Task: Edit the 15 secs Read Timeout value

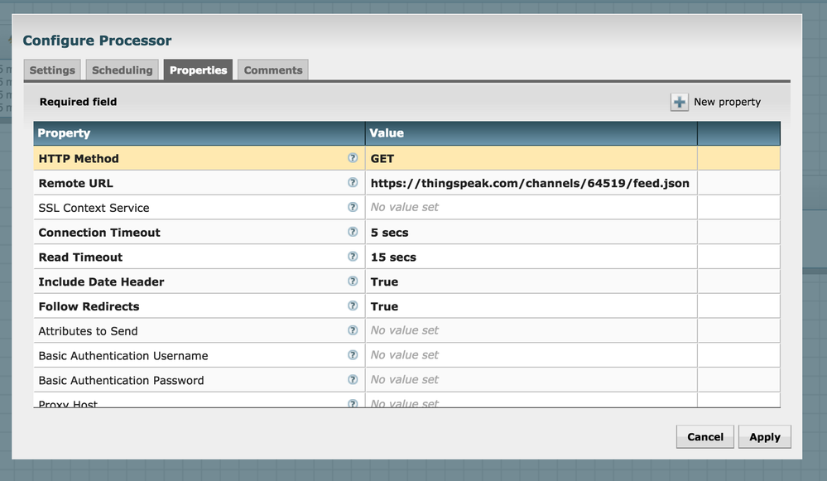Action: click(531, 257)
